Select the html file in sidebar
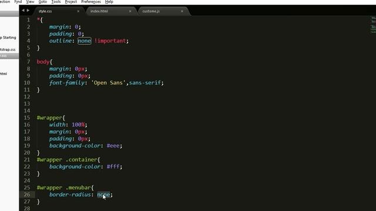The image size is (376, 211). tap(4, 74)
